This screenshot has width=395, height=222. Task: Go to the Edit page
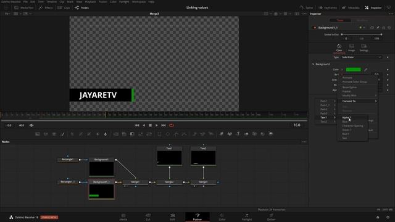click(173, 217)
